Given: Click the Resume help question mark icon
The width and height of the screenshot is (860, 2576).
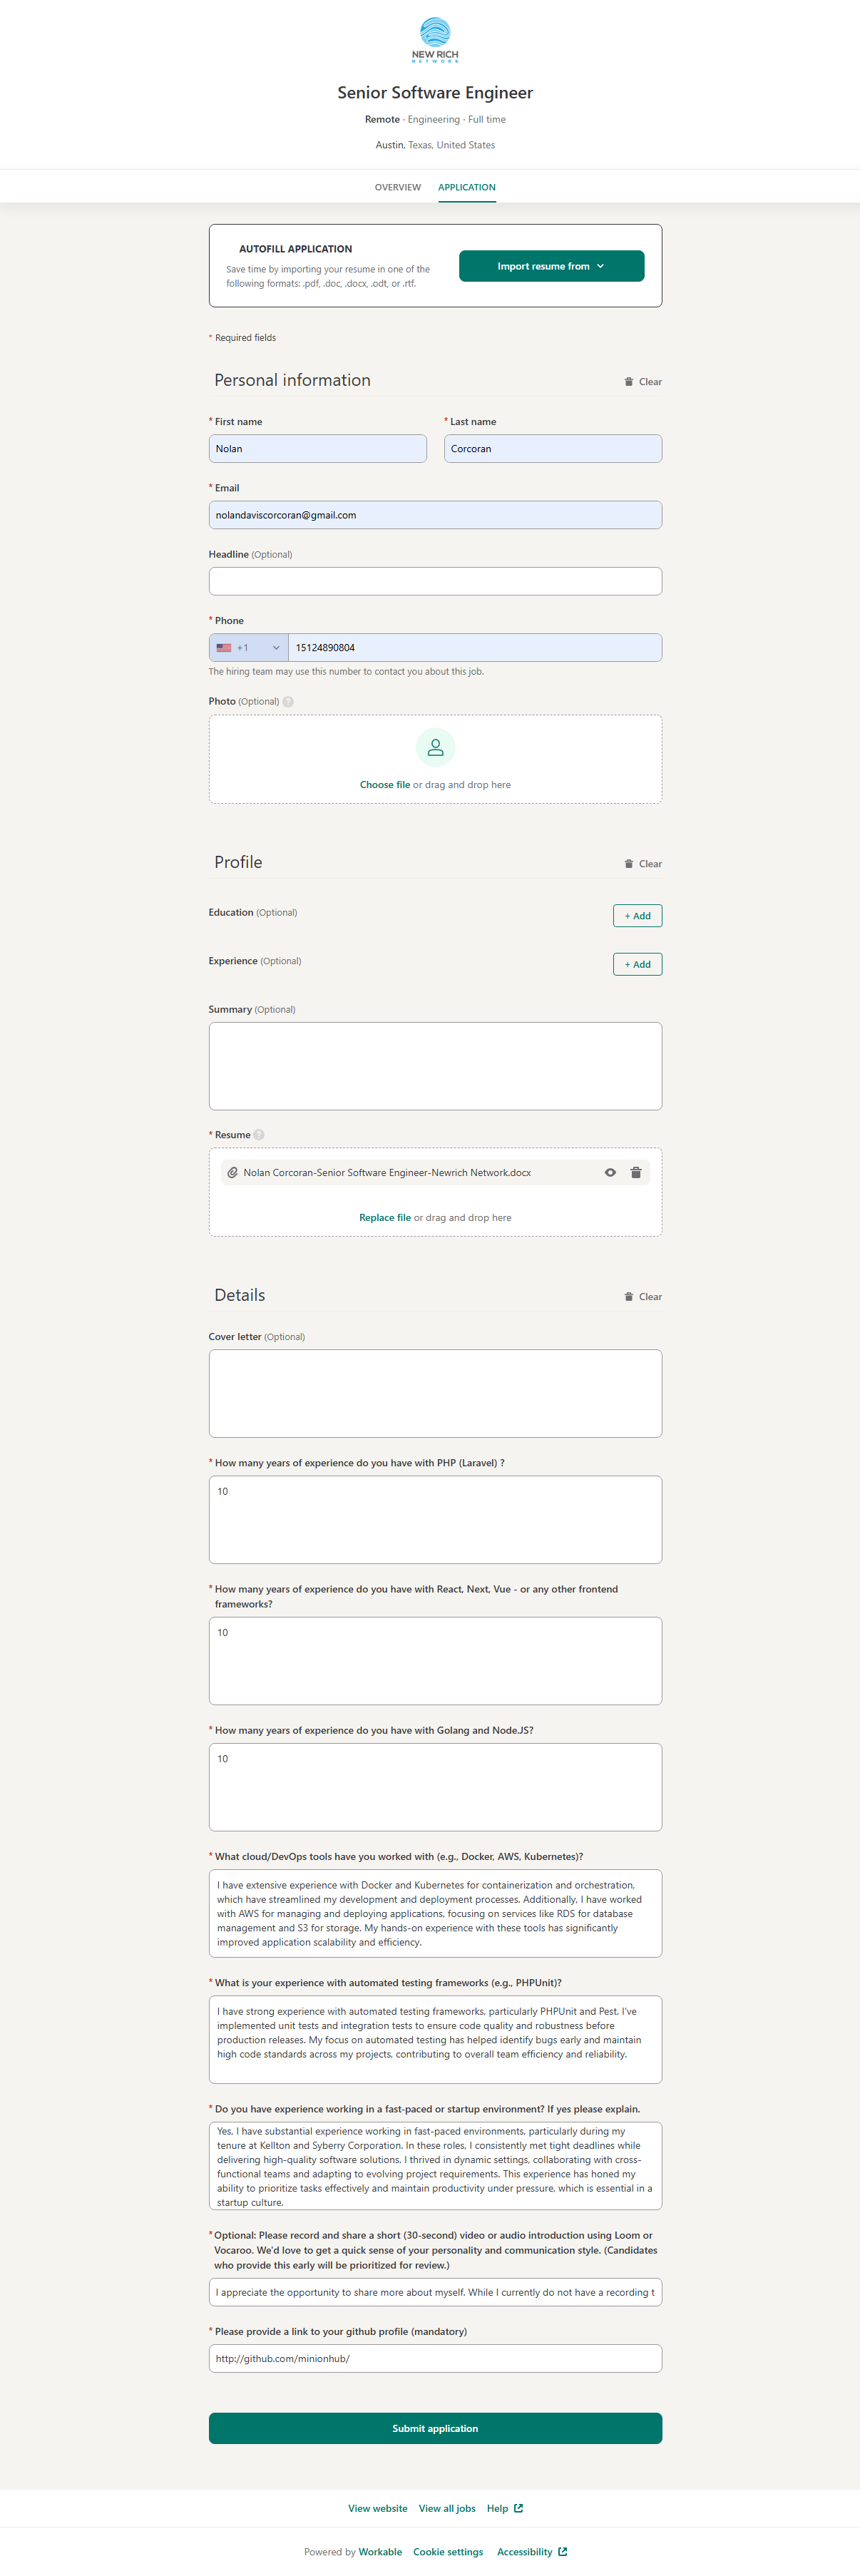Looking at the screenshot, I should [259, 1135].
